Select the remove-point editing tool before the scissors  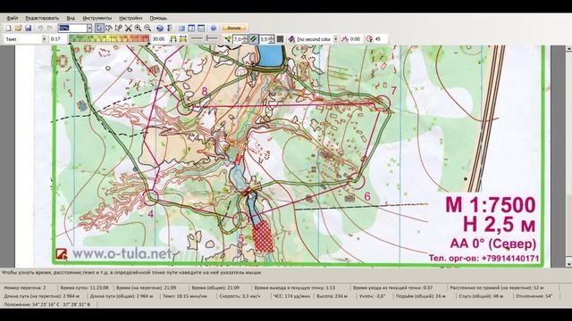click(x=119, y=28)
